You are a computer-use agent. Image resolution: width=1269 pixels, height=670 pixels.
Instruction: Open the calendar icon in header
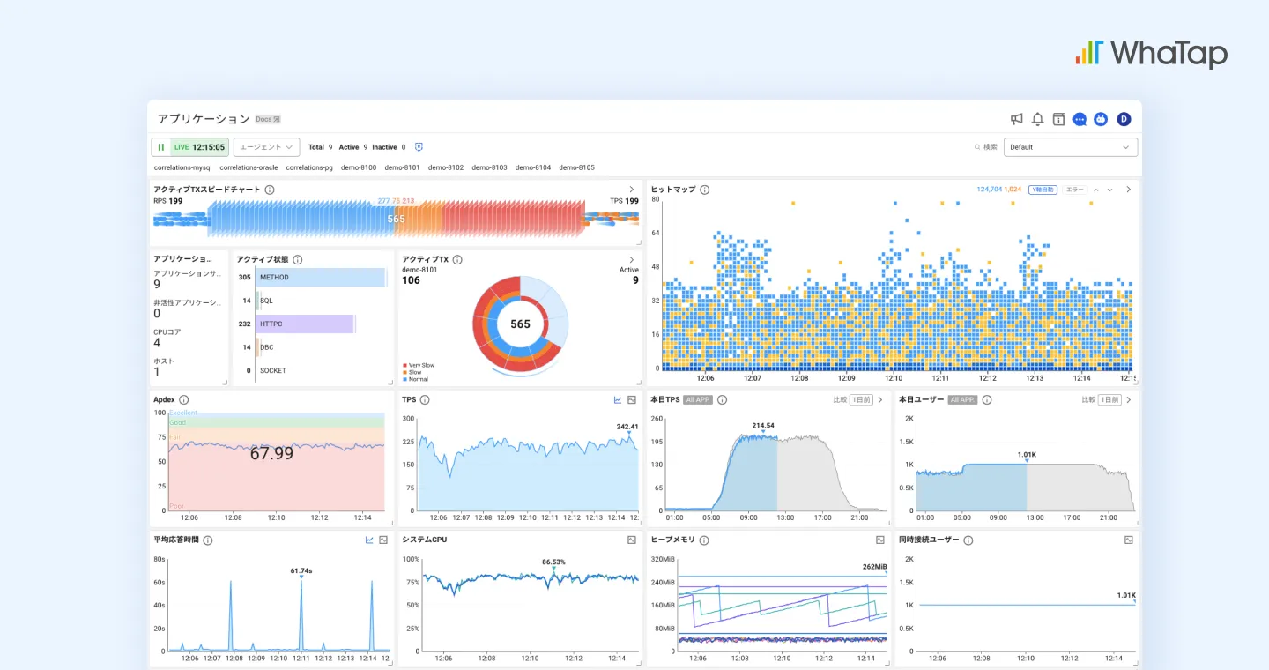coord(1058,119)
